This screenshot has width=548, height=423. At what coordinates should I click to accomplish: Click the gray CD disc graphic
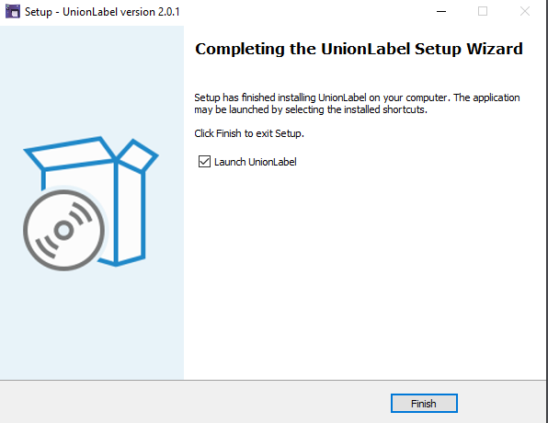(x=64, y=230)
